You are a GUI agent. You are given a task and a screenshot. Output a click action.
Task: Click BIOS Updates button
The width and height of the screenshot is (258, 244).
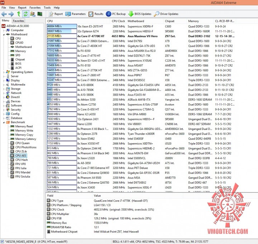click(140, 14)
